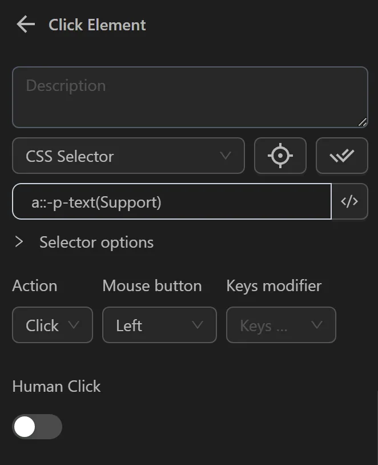The image size is (378, 465).
Task: Open the Keys modifier dropdown
Action: 281,325
